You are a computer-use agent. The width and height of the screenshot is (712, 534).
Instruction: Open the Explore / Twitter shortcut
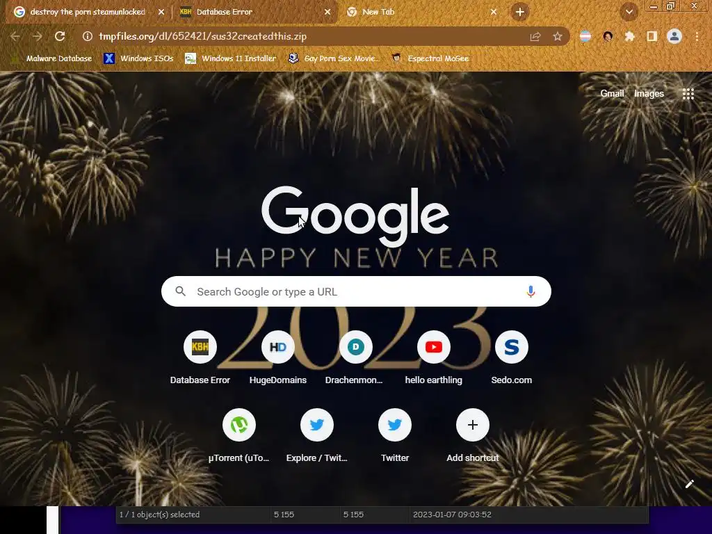[x=317, y=437]
